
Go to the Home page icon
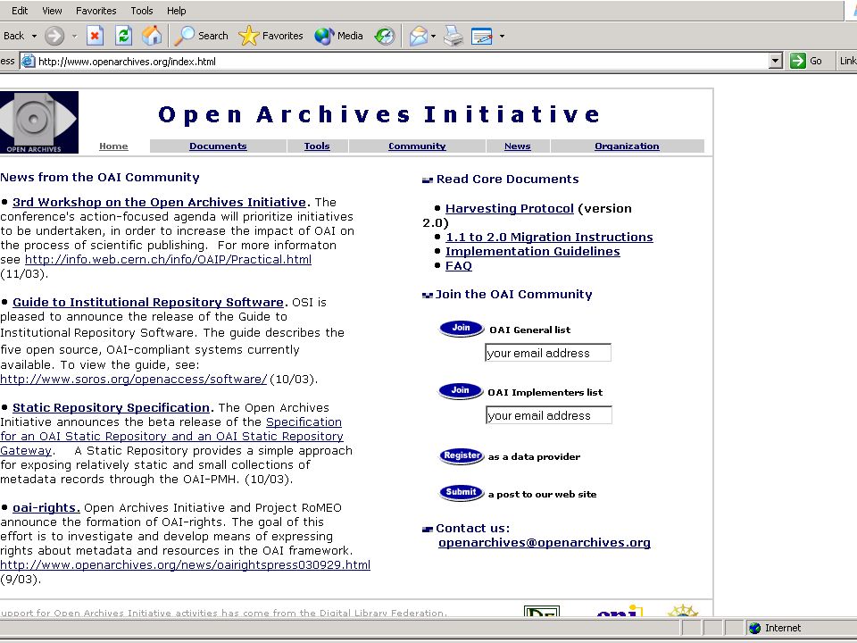(152, 36)
